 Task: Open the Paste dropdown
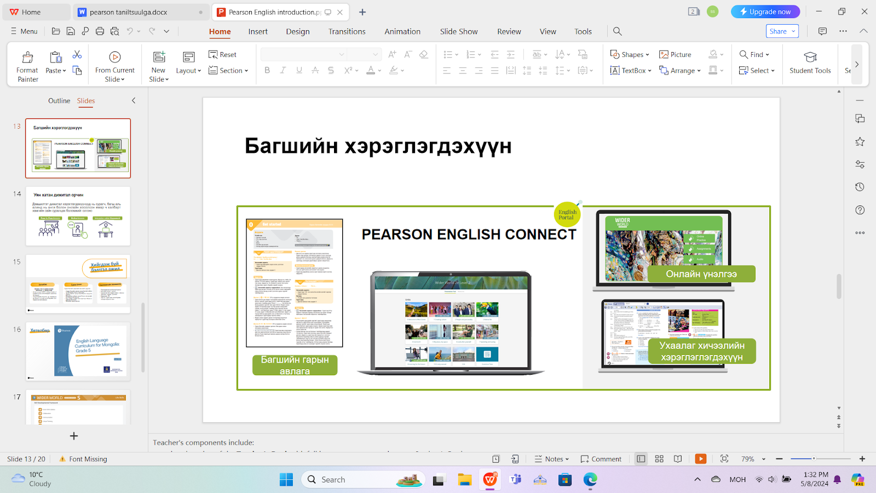(56, 71)
